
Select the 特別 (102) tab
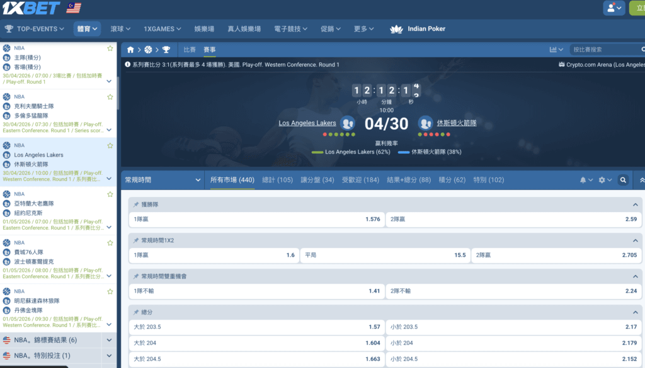point(489,180)
